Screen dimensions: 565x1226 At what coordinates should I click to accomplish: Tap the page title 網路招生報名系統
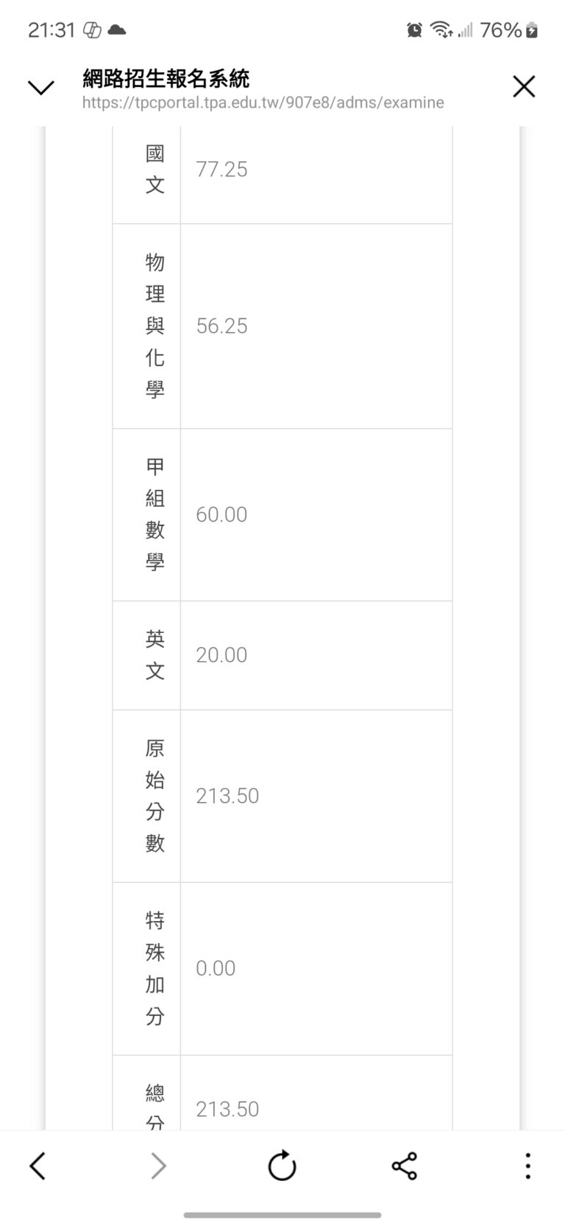pos(166,78)
